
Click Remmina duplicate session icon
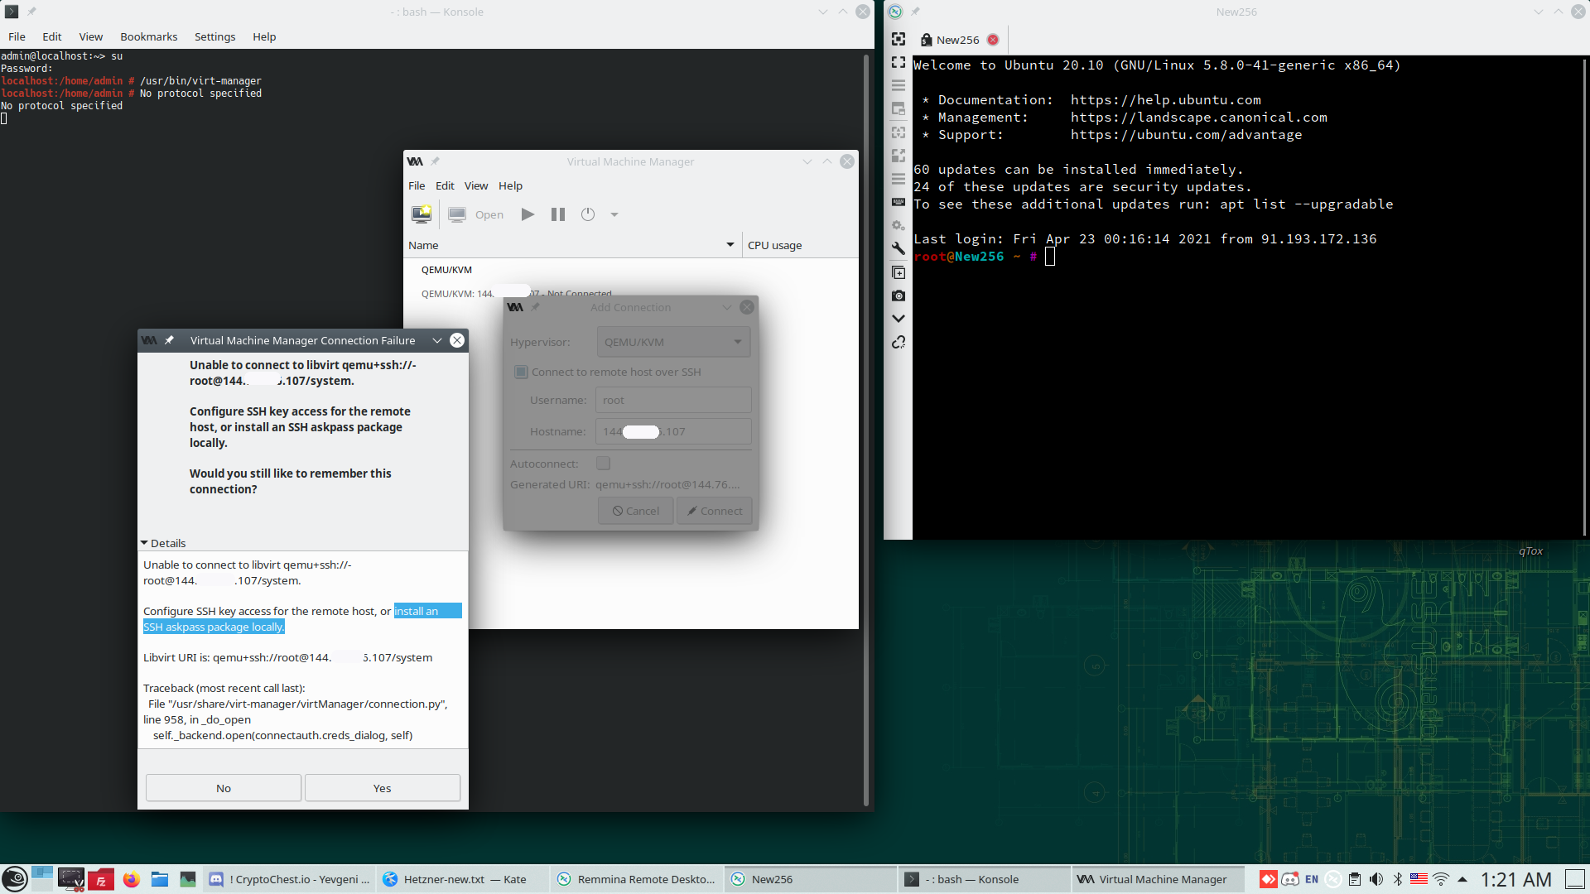pos(899,272)
